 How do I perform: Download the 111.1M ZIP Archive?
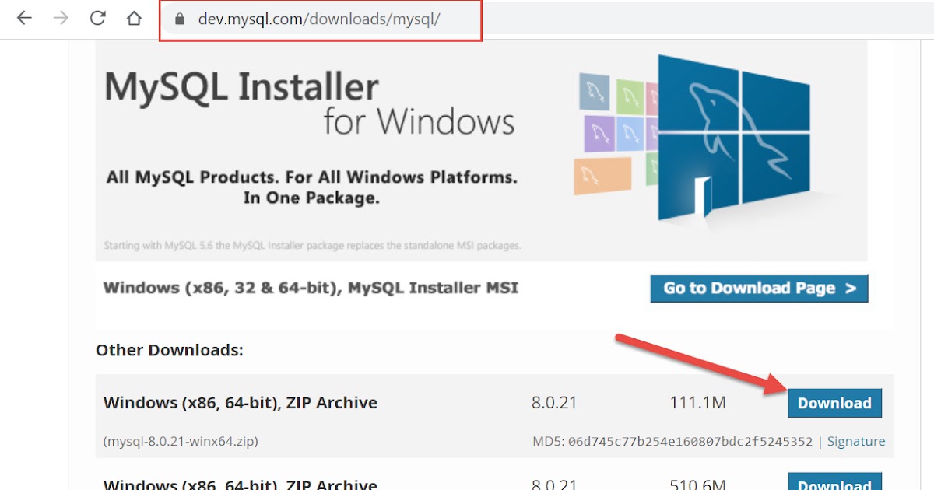(834, 403)
